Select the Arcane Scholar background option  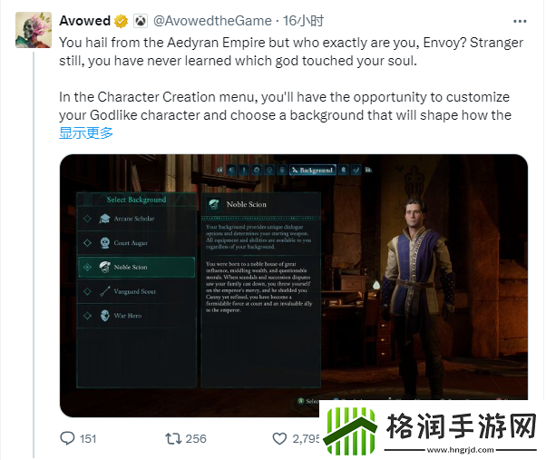pos(136,219)
